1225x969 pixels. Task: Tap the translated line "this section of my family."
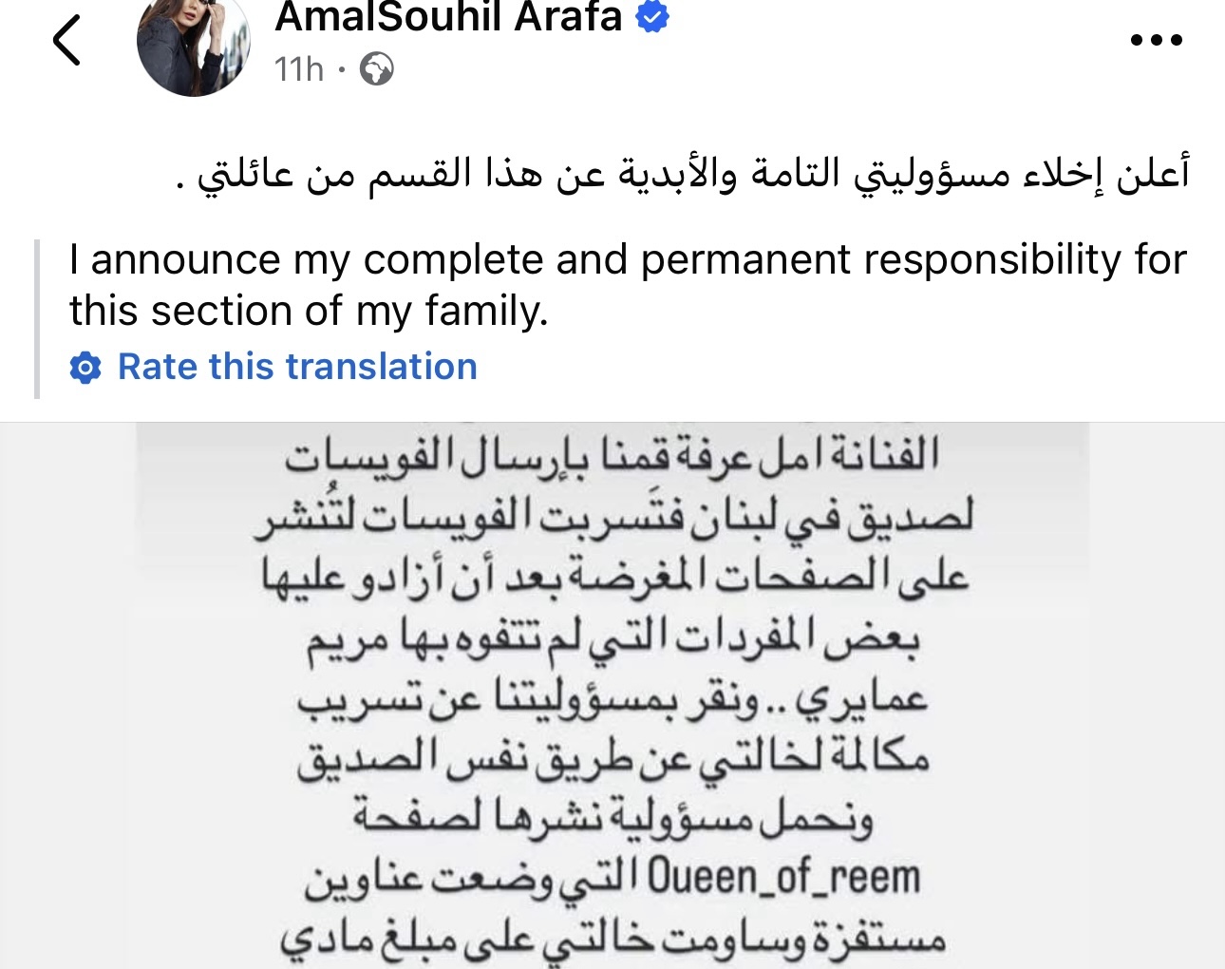click(309, 311)
